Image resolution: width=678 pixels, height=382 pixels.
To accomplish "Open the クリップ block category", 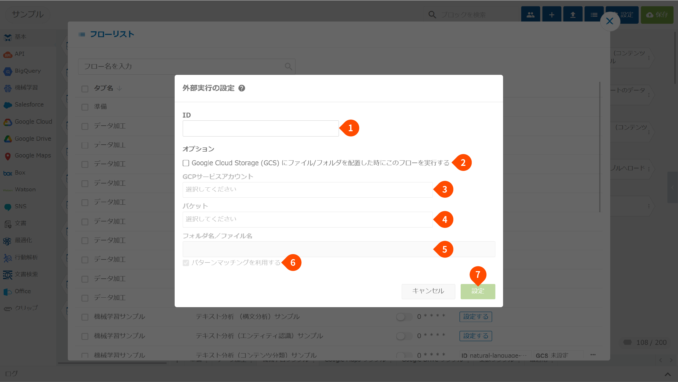I will (28, 308).
